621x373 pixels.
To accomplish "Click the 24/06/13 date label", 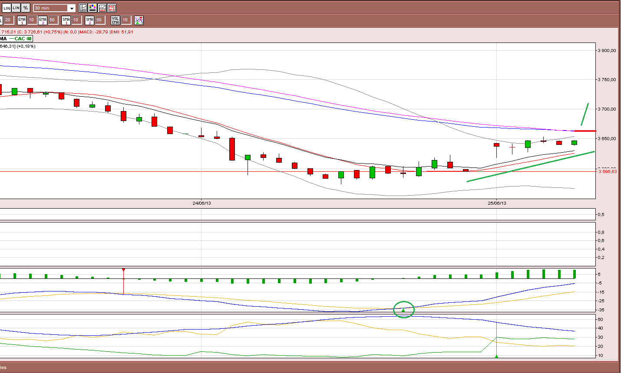I will tap(201, 203).
